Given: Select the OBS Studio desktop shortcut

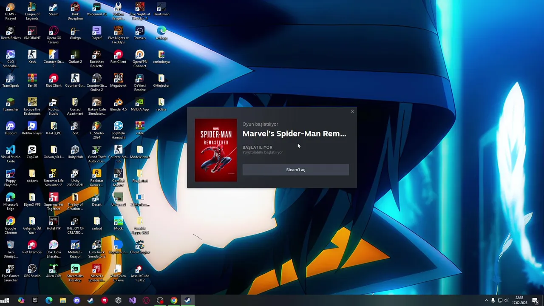Looking at the screenshot, I should 32,271.
